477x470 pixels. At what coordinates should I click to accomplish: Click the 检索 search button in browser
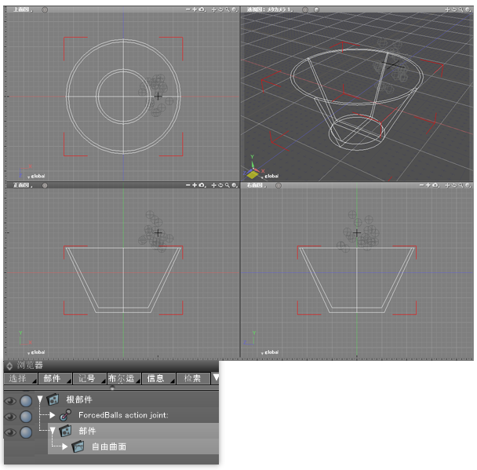[x=193, y=378]
